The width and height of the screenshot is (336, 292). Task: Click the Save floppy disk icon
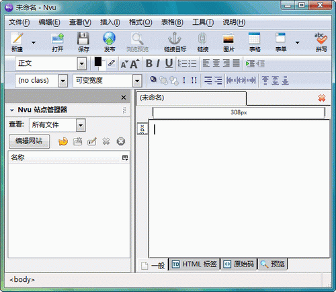coord(83,38)
